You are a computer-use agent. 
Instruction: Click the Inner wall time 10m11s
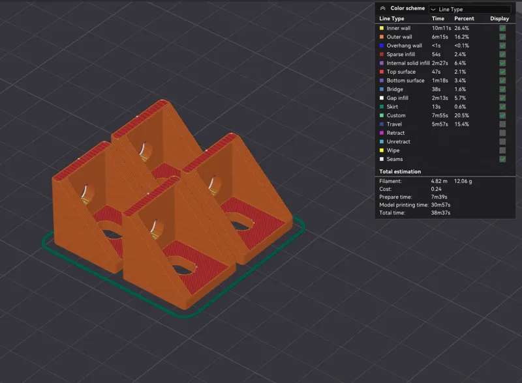[441, 28]
